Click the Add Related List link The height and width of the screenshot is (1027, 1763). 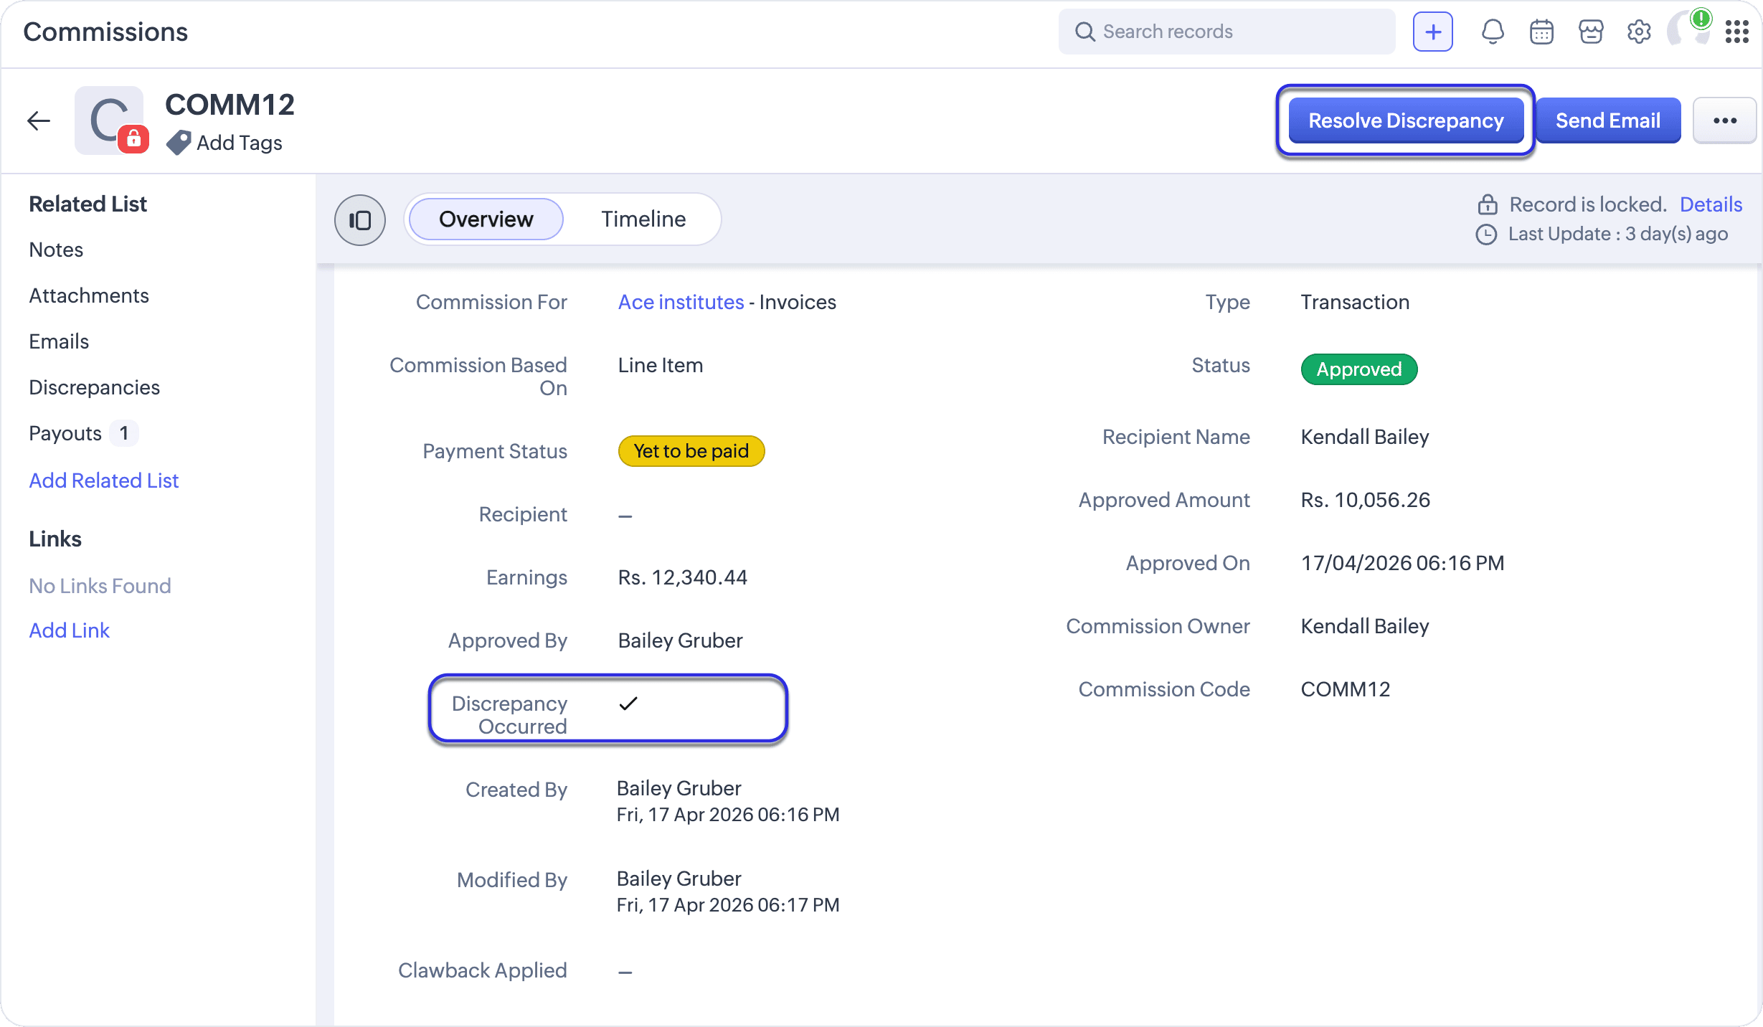click(x=104, y=481)
